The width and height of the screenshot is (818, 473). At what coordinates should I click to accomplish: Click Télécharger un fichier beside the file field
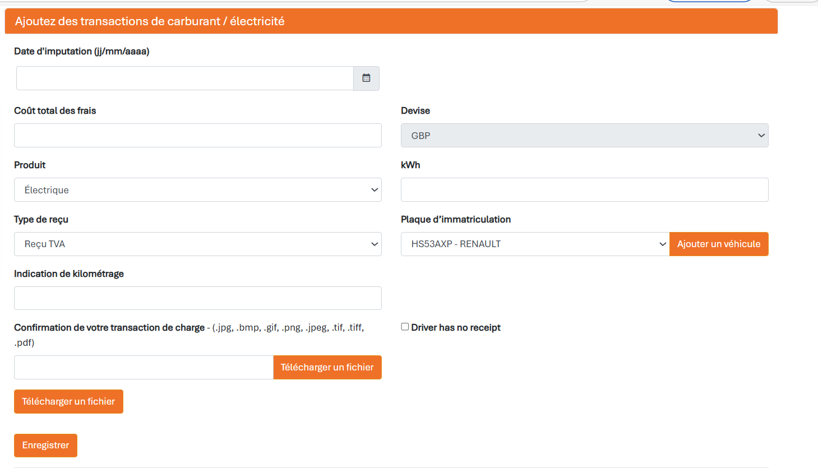[327, 368]
